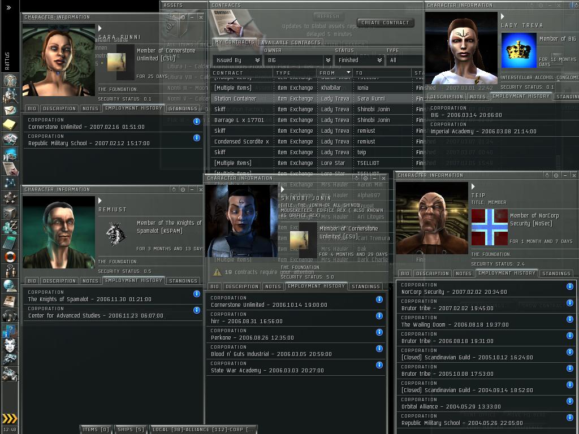
Task: Click the Refresh button in Contracts
Action: 329,16
